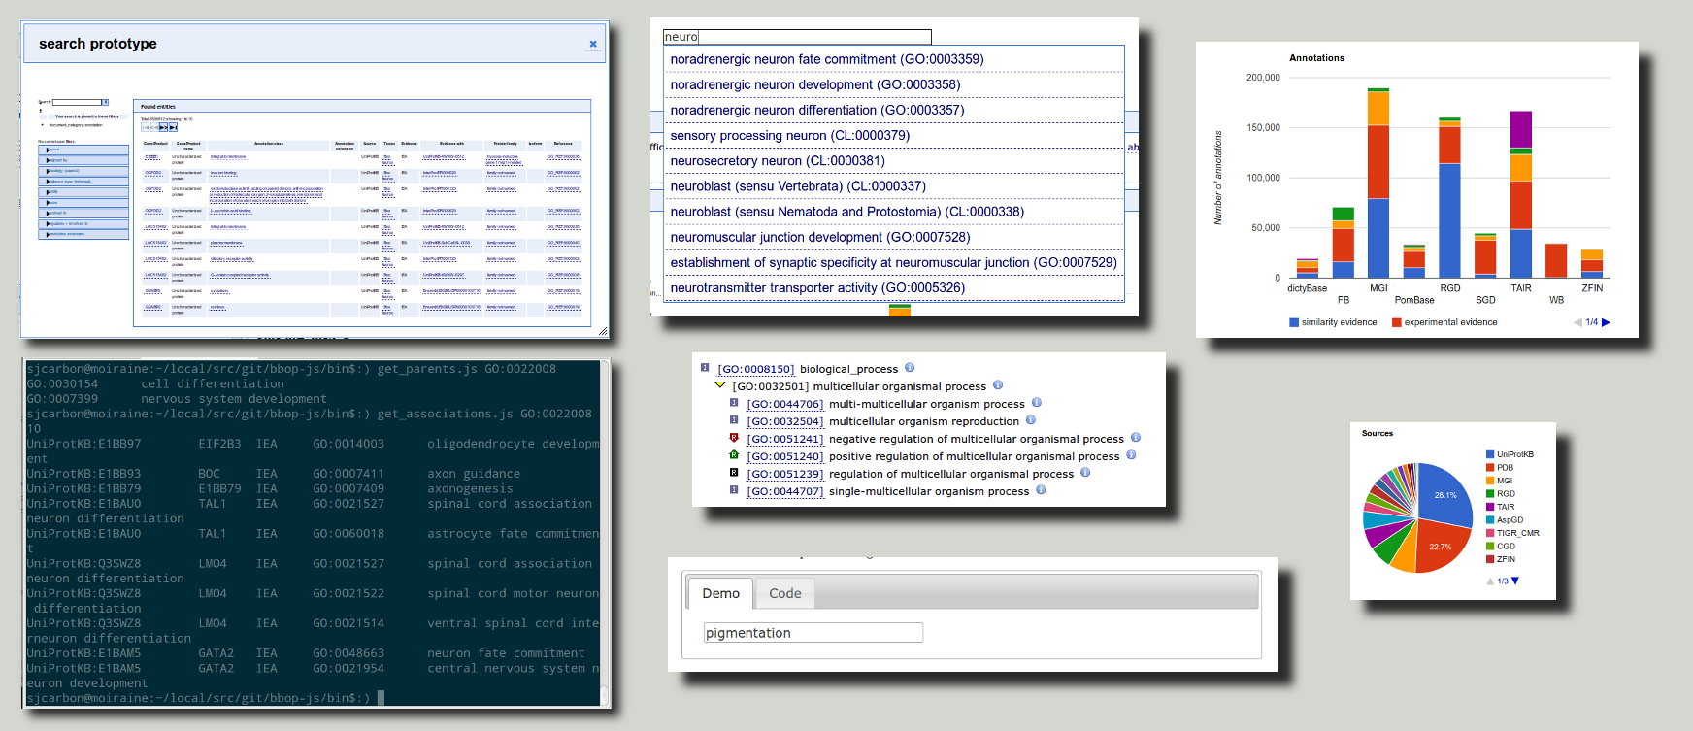The height and width of the screenshot is (731, 1693).
Task: Open the GO:0051240 term link
Action: pos(784,456)
